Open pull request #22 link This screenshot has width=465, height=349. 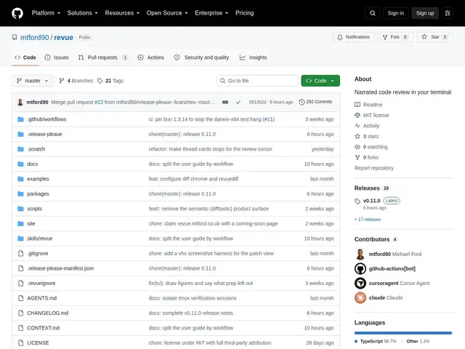click(x=99, y=102)
